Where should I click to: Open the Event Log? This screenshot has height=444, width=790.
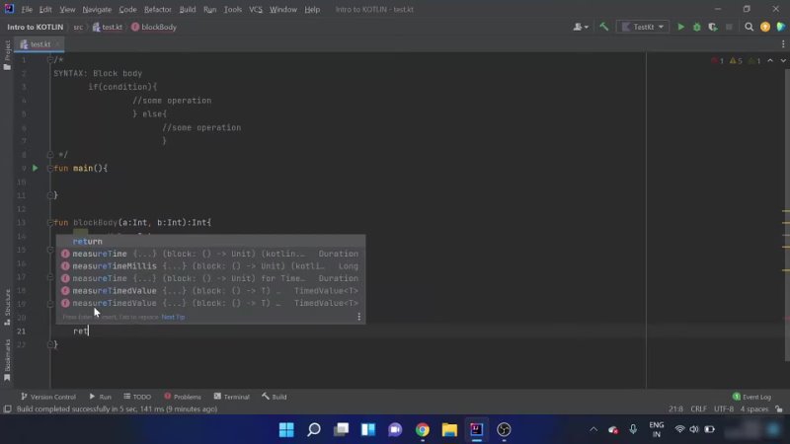(x=751, y=397)
